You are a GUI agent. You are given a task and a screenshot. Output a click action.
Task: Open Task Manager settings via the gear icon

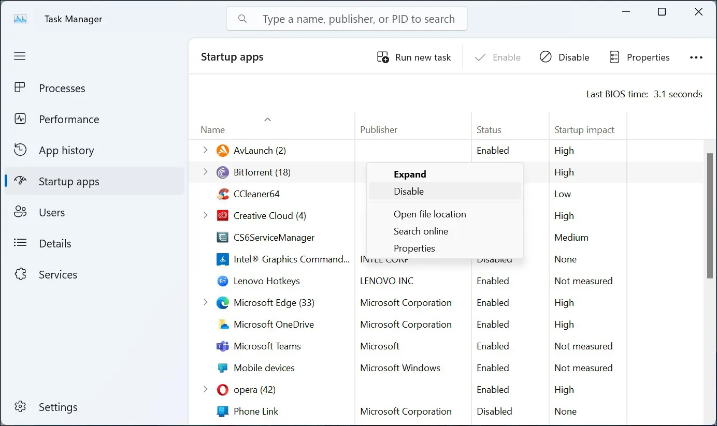[x=20, y=407]
